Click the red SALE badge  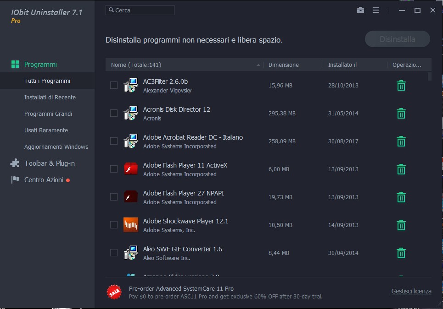point(114,292)
